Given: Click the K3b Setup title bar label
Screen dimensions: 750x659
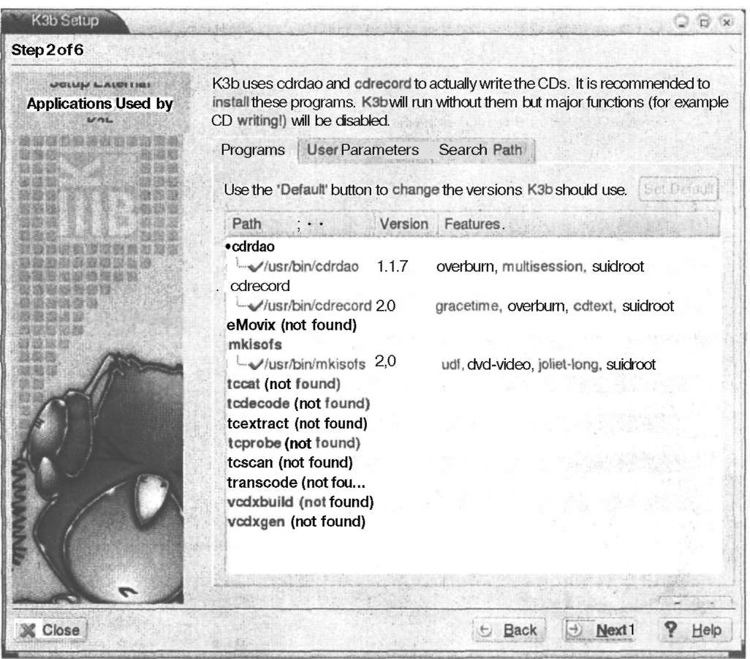Looking at the screenshot, I should [65, 20].
